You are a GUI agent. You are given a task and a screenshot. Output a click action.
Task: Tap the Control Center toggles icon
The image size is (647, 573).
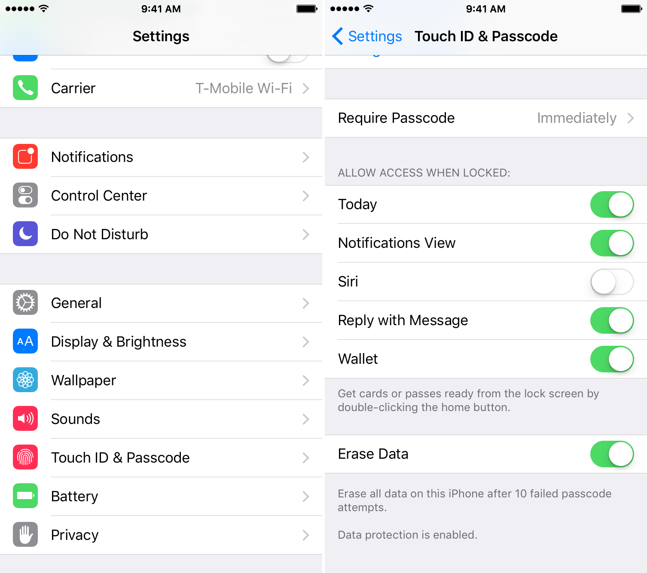[25, 195]
